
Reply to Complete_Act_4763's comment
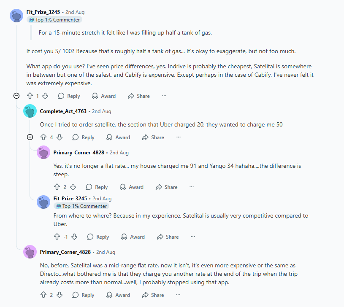coord(83,137)
